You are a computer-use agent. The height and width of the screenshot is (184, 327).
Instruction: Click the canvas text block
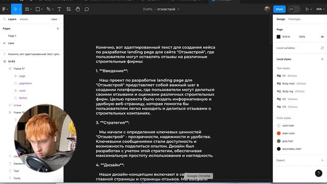tap(155, 113)
